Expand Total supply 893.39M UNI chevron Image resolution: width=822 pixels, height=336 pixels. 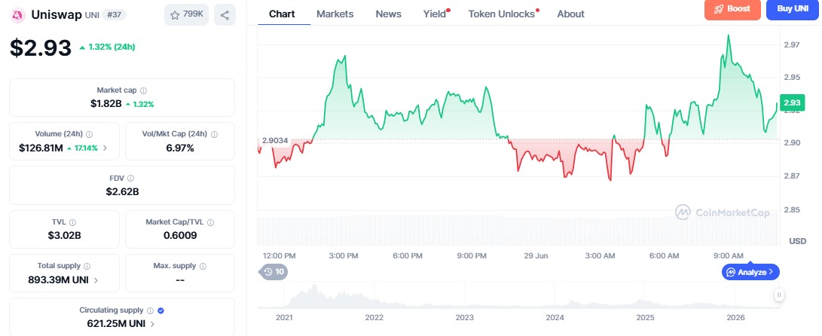point(96,280)
